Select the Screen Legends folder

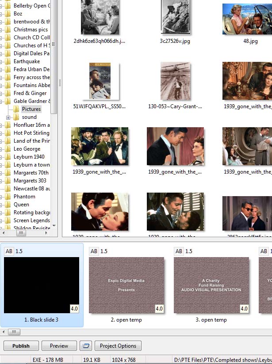(31, 220)
